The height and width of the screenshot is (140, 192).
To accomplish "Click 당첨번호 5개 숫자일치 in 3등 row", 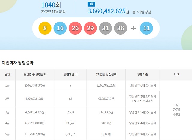I will (x=143, y=112).
